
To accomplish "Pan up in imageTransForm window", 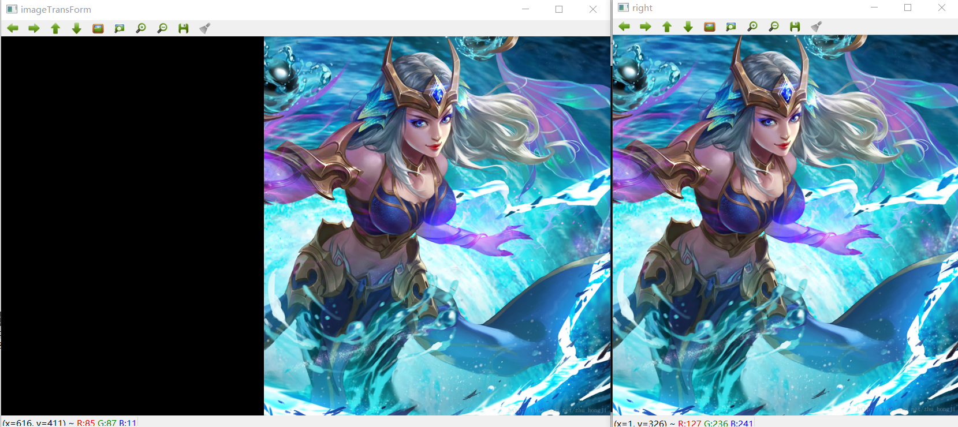I will pos(55,28).
